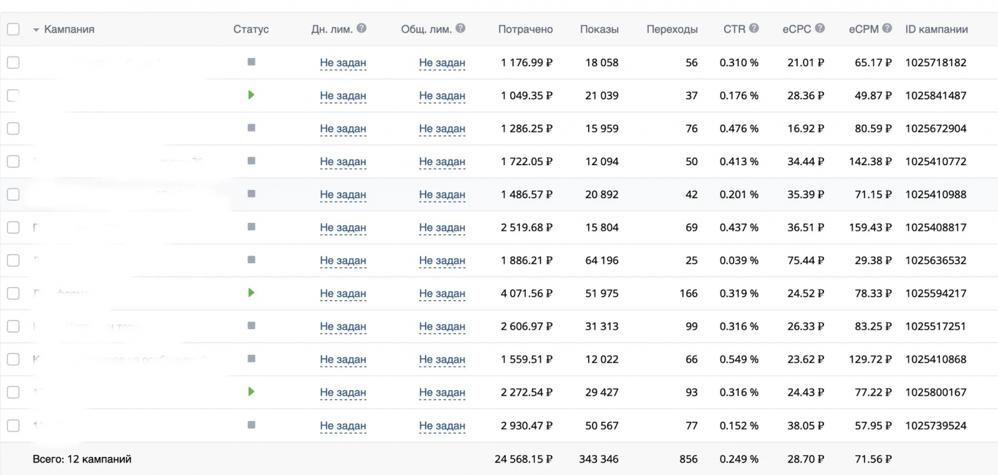Sort table by Показы column header
The width and height of the screenshot is (998, 475).
pyautogui.click(x=599, y=29)
